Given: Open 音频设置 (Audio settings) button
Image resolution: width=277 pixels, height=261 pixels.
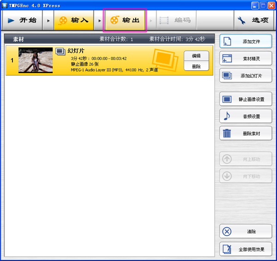Looking at the screenshot, I should (x=246, y=116).
